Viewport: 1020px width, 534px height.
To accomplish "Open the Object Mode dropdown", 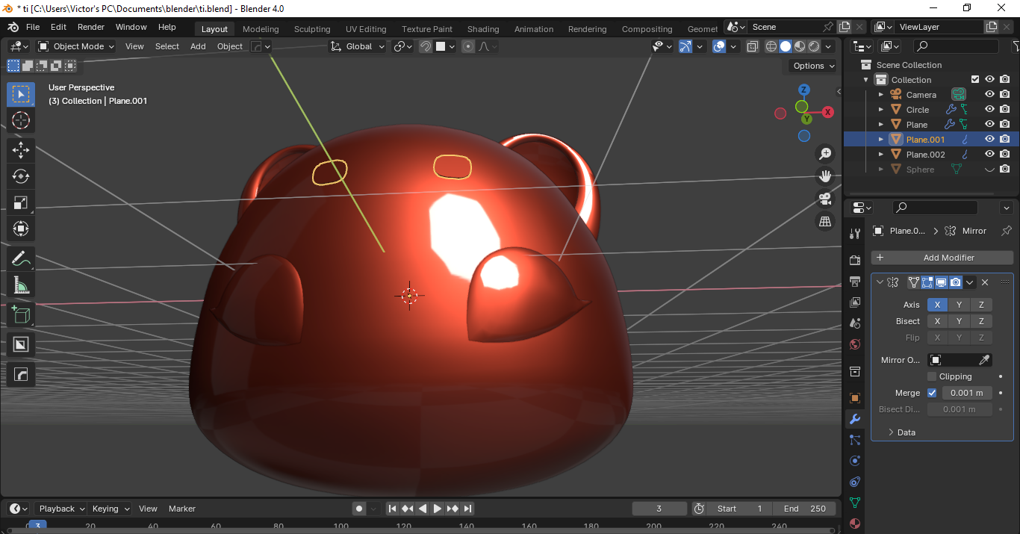I will pyautogui.click(x=76, y=46).
